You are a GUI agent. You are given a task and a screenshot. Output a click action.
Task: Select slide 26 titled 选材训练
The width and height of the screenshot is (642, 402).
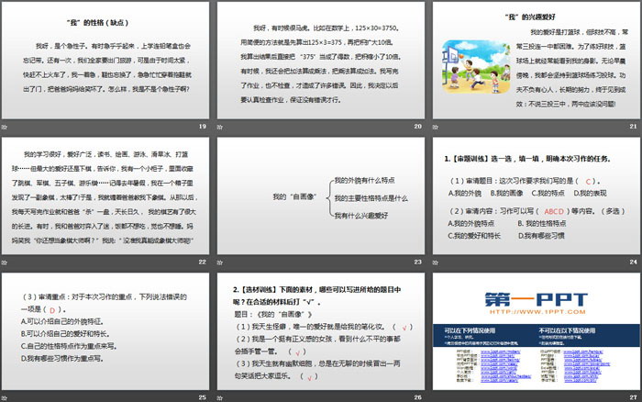[322, 332]
